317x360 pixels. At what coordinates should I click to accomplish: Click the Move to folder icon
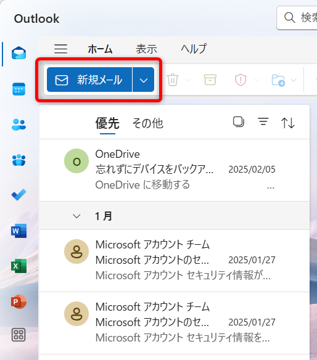pos(278,80)
